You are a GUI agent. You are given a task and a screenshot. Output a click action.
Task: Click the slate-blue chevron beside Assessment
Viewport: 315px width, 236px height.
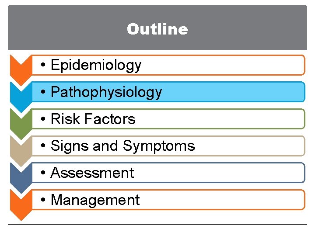[x=20, y=174]
